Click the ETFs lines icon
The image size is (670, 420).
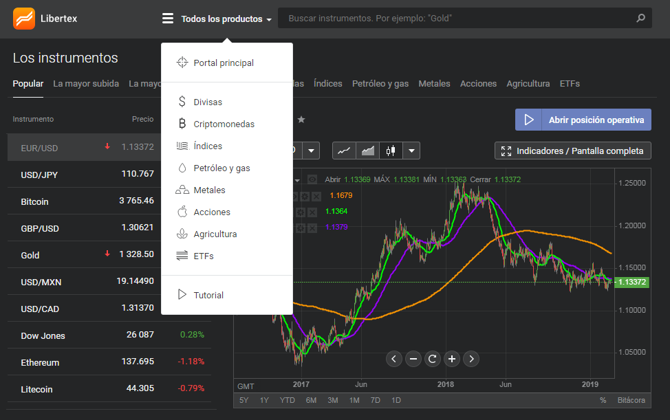pos(182,256)
